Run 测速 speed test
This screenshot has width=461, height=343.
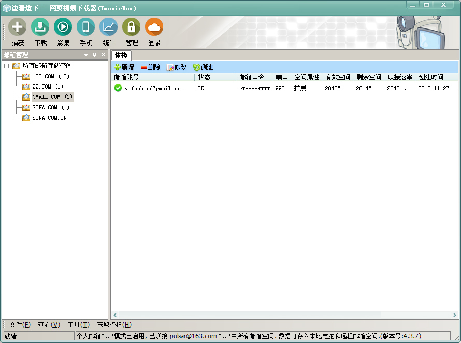tap(203, 67)
